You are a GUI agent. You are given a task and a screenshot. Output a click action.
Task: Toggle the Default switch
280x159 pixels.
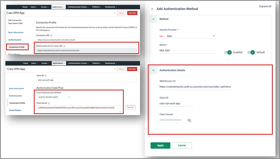click(x=251, y=53)
